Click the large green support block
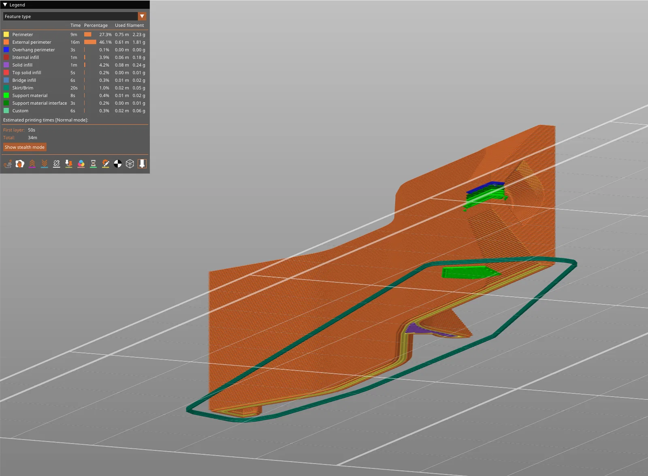This screenshot has width=648, height=476. (x=470, y=272)
